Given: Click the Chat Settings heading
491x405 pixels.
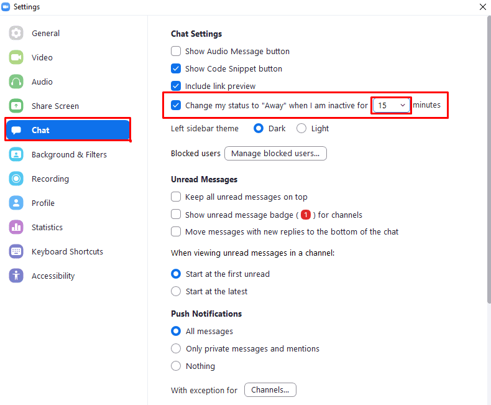Looking at the screenshot, I should coord(196,34).
